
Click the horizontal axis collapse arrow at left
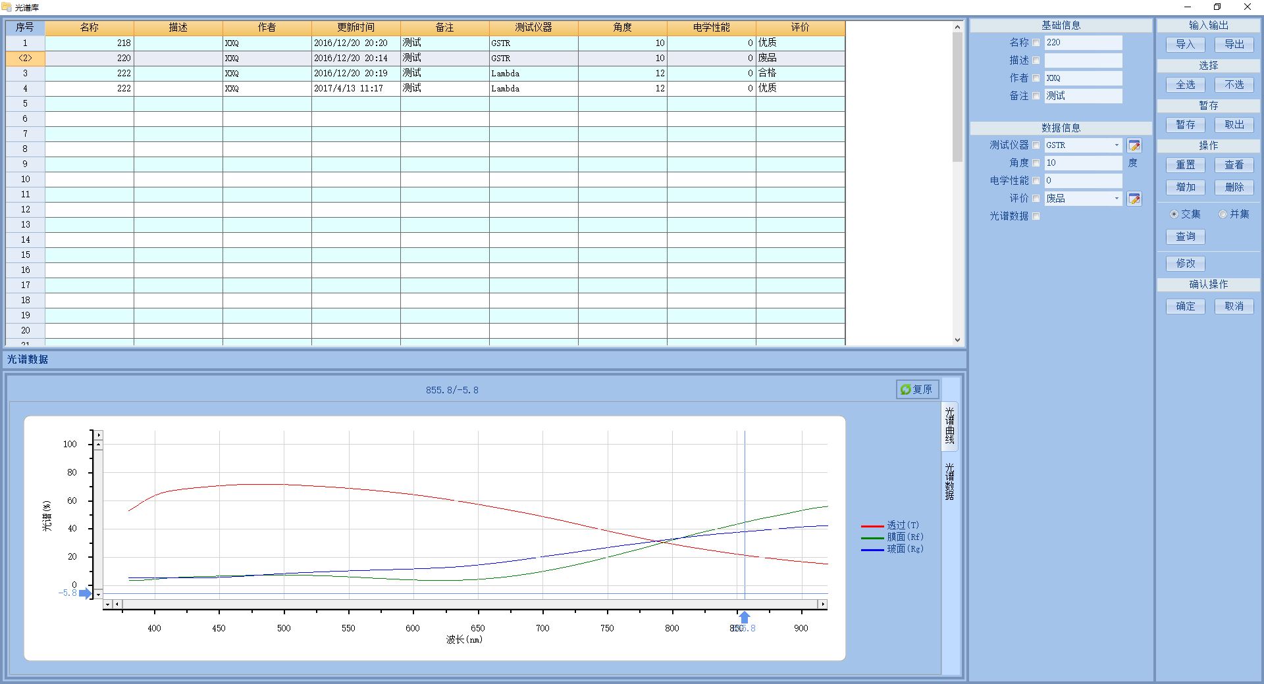pos(108,604)
